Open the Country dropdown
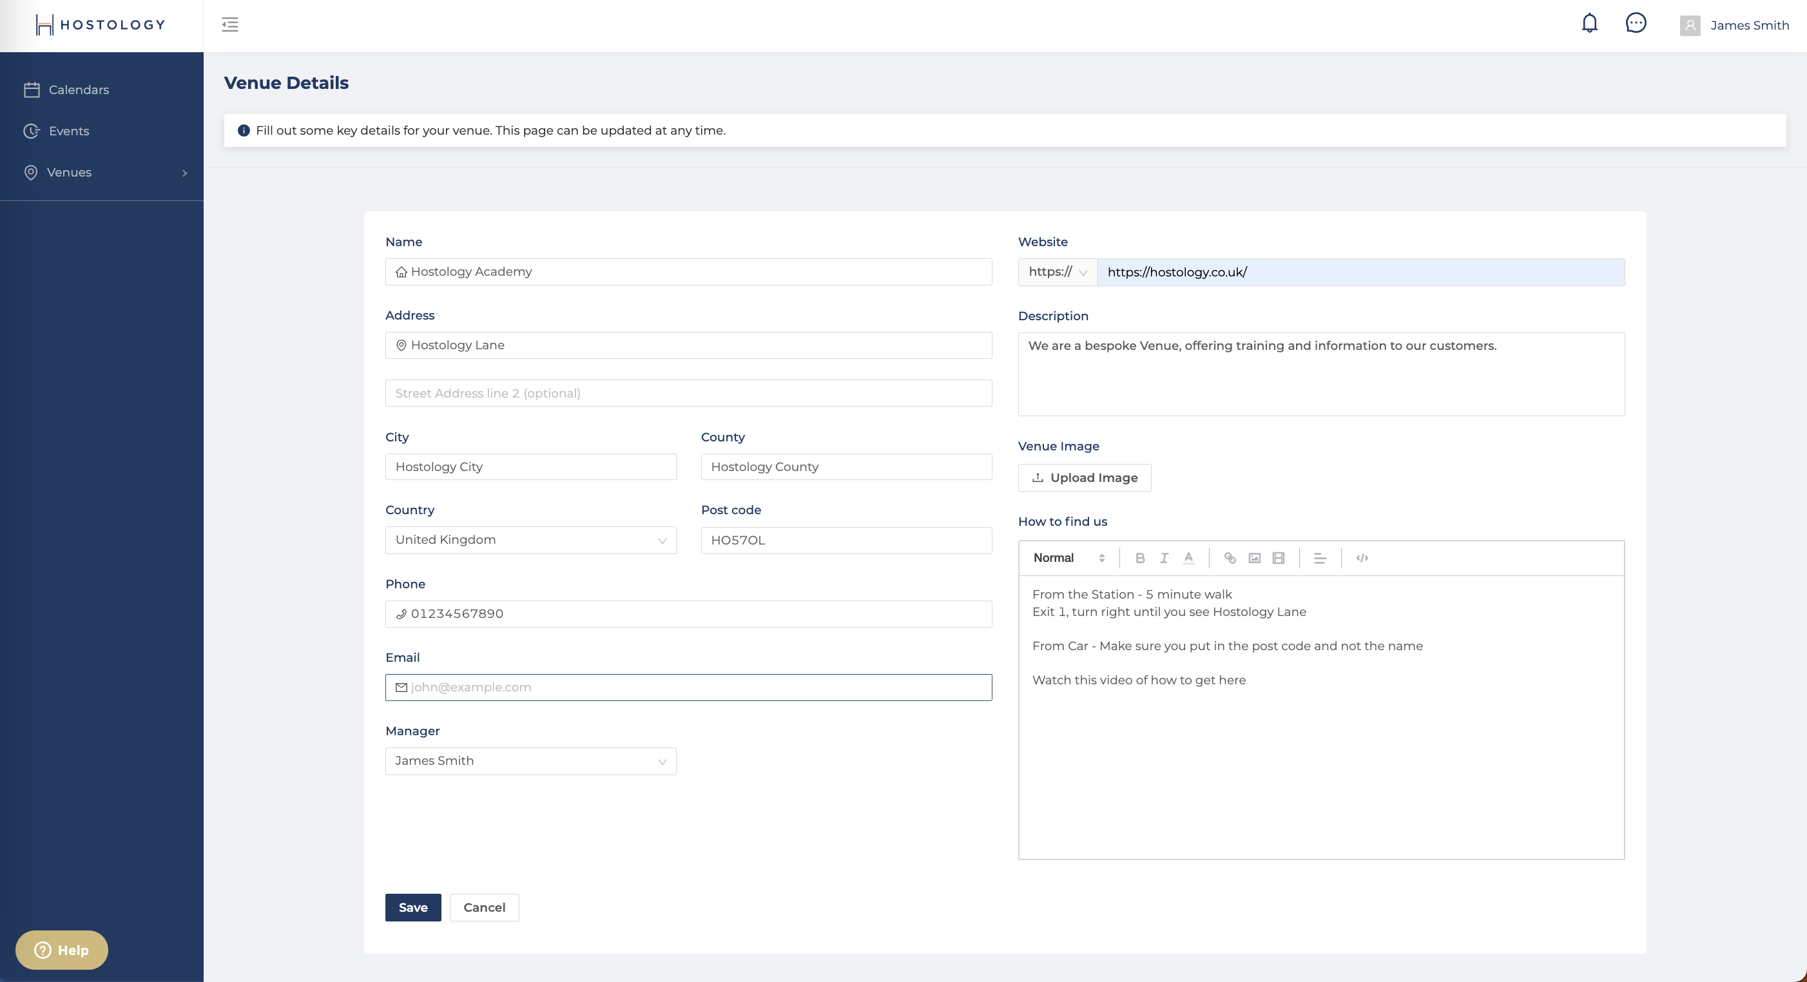1807x982 pixels. pos(530,540)
